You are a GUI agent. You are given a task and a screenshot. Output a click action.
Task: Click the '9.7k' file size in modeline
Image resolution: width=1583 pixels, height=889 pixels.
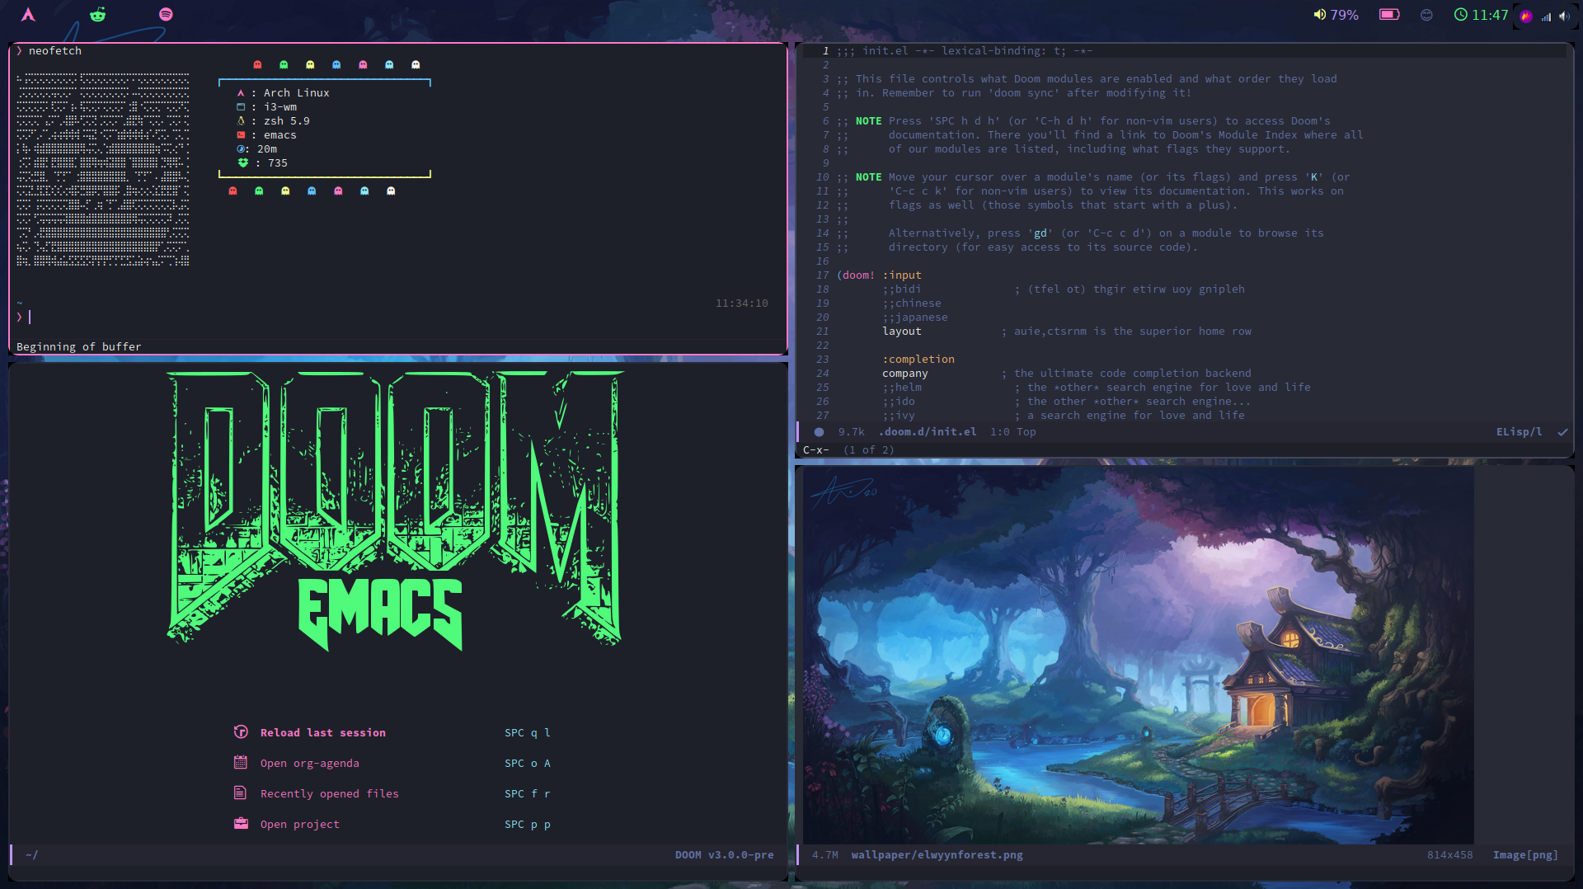coord(852,432)
